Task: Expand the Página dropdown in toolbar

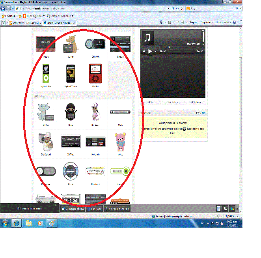Action: [x=192, y=22]
